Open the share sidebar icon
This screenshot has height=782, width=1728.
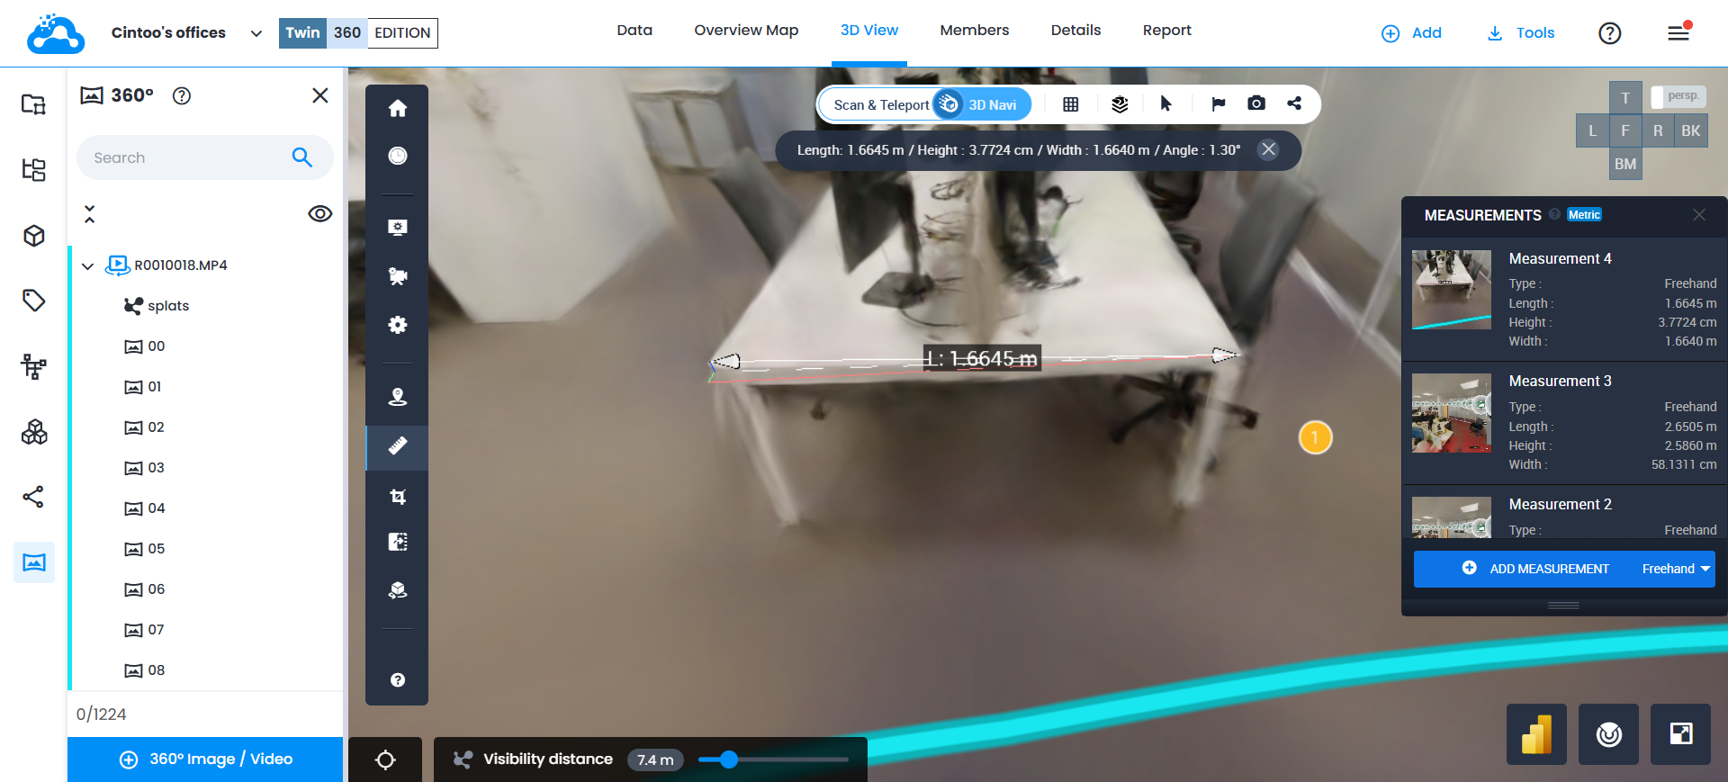(33, 497)
